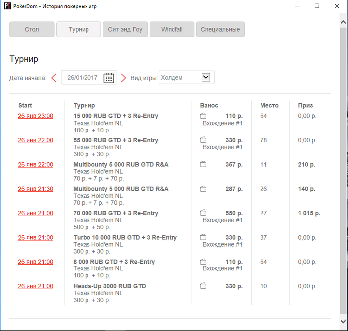The height and width of the screenshot is (331, 348).
Task: Click the 15 000 RUB GTD + 3 Re-Entry title
Action: [116, 116]
